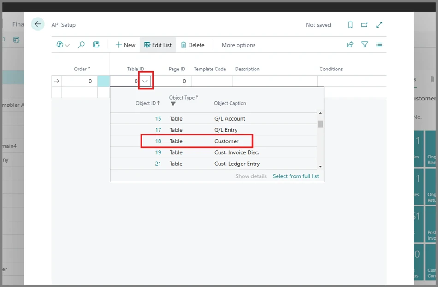
Task: Click the Cust. Ledger Entry caption
Action: pyautogui.click(x=237, y=164)
